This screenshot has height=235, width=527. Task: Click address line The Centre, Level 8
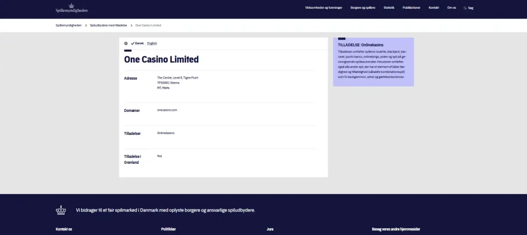click(178, 78)
